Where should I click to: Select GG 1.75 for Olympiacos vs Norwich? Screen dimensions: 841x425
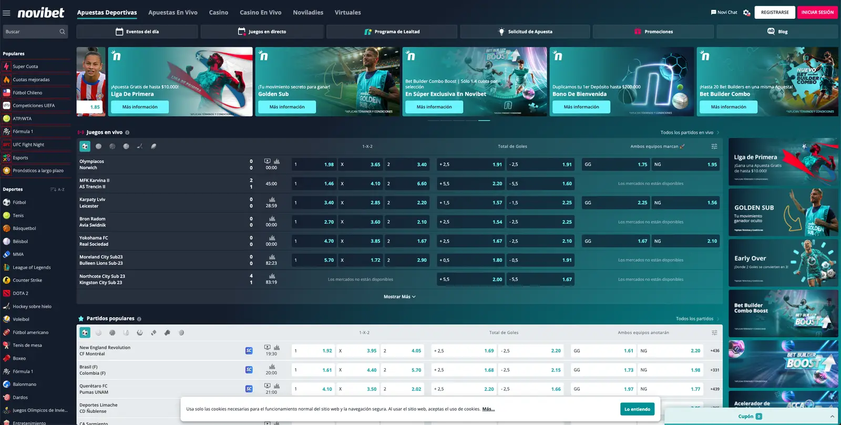pos(616,164)
